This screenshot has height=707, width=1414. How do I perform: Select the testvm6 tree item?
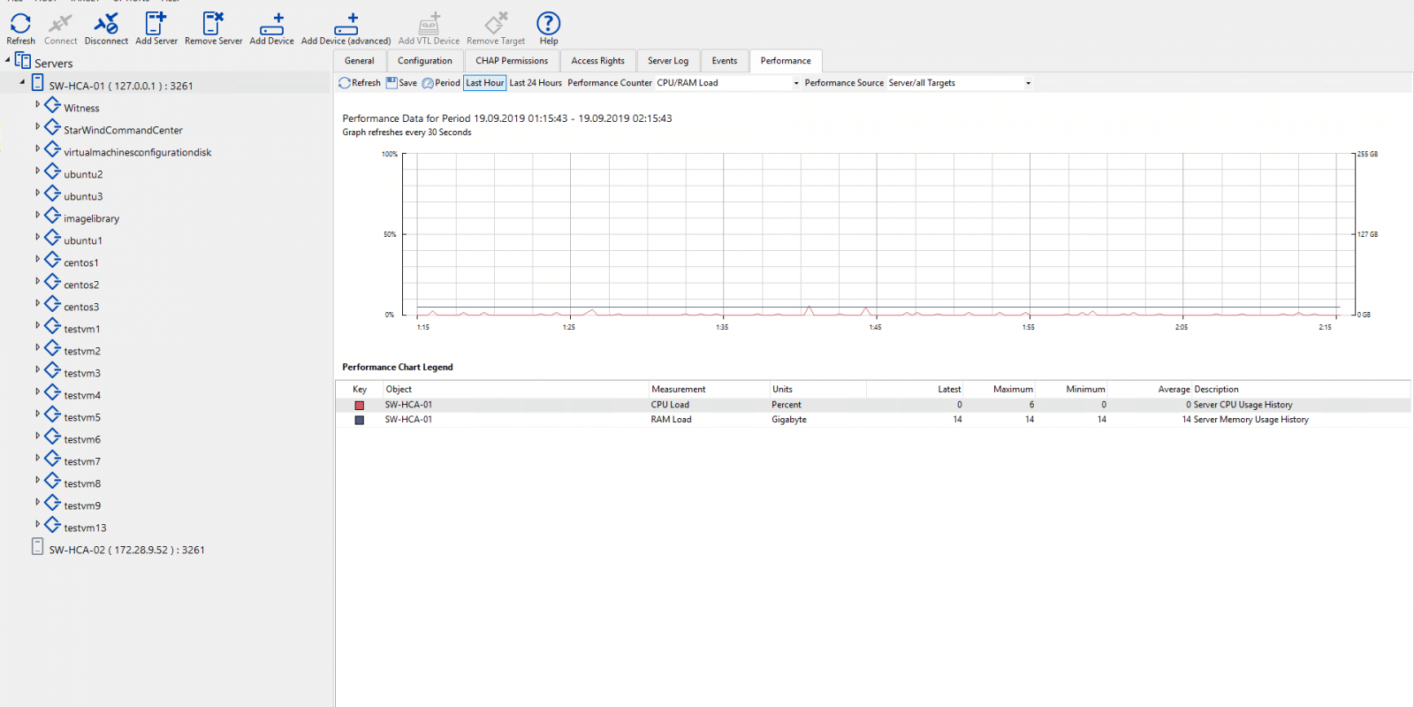(x=82, y=439)
